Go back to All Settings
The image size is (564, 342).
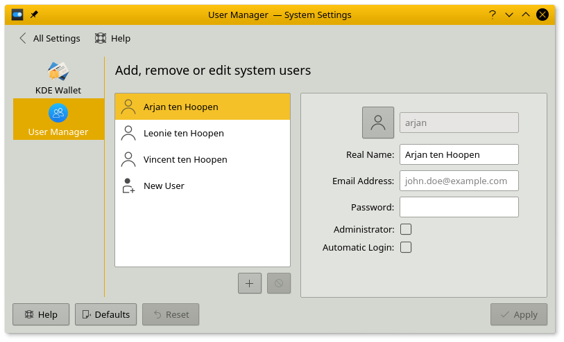pyautogui.click(x=49, y=39)
